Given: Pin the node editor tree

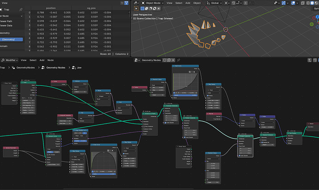Looking at the screenshot, I should (x=178, y=60).
